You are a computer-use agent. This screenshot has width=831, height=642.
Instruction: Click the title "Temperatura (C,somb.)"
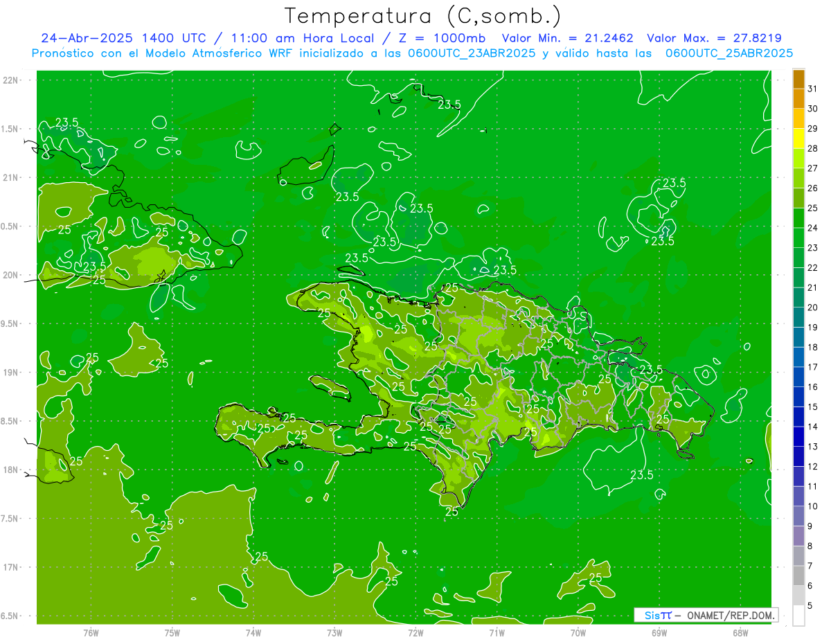[423, 15]
